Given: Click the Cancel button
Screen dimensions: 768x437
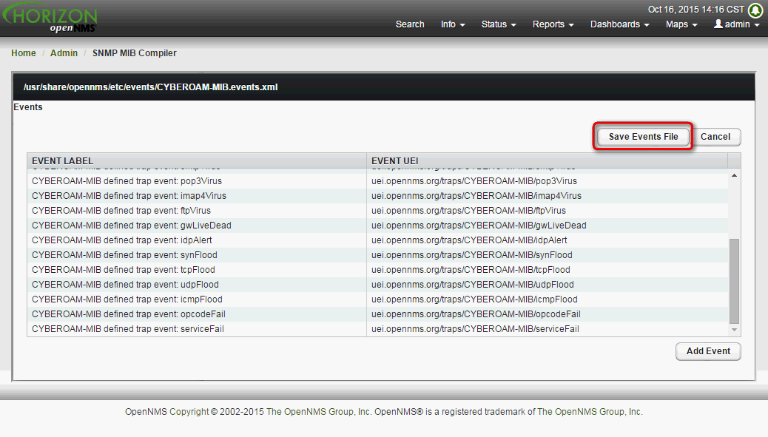Looking at the screenshot, I should coord(715,137).
